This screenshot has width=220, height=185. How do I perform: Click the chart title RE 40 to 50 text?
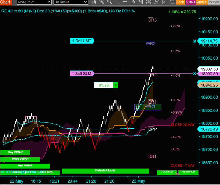point(68,11)
